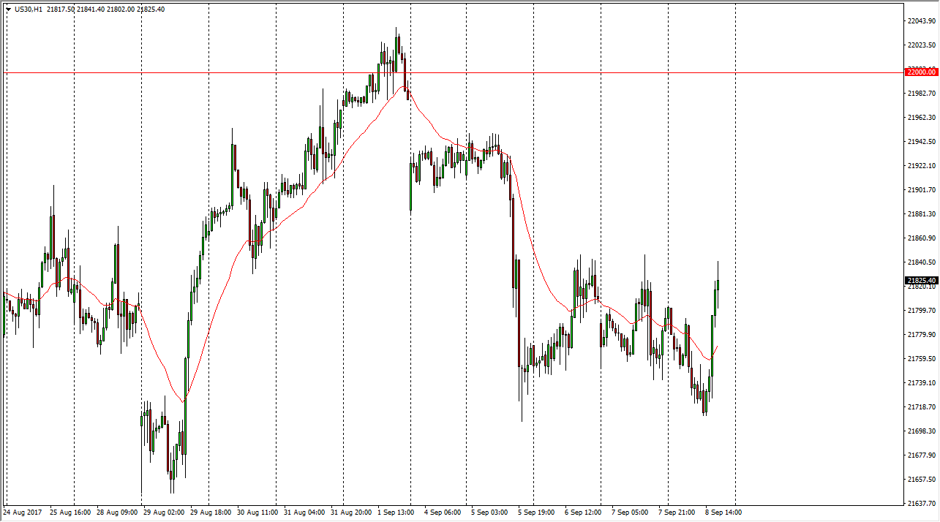Click the 21982.70 price scale label

(921, 94)
